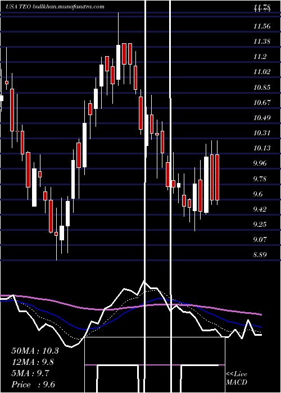Viewport: 281px width, 393px height.
Task: Click the 10.85 price axis label
Action: coord(262,88)
